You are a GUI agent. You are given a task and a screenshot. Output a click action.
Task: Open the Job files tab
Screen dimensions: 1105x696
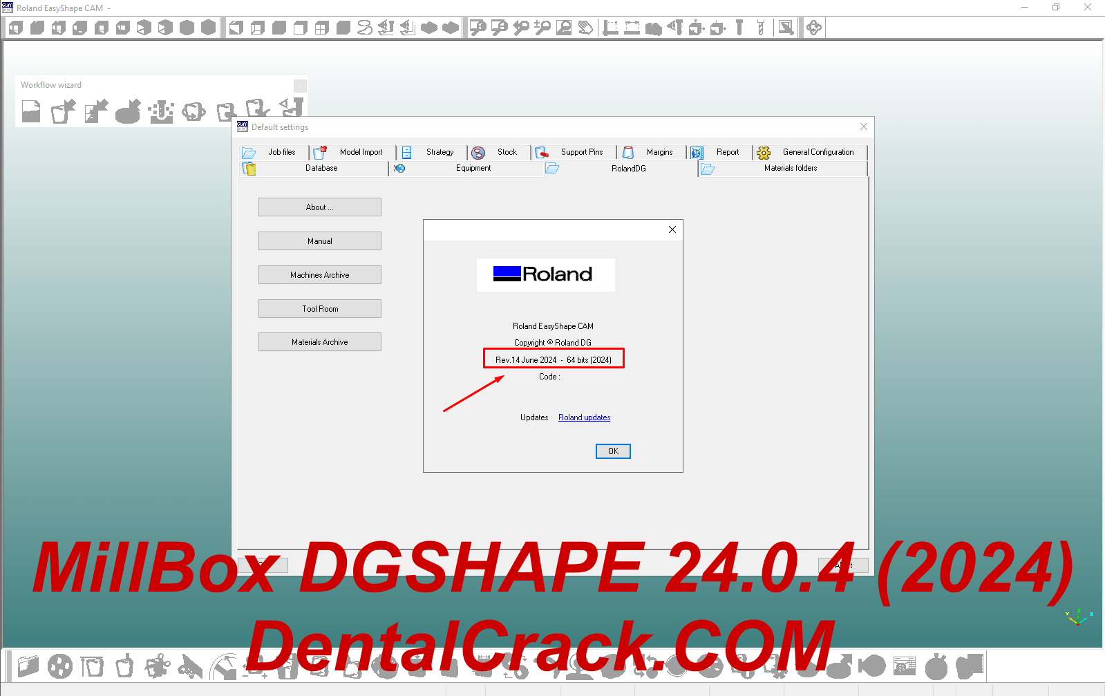(x=274, y=152)
